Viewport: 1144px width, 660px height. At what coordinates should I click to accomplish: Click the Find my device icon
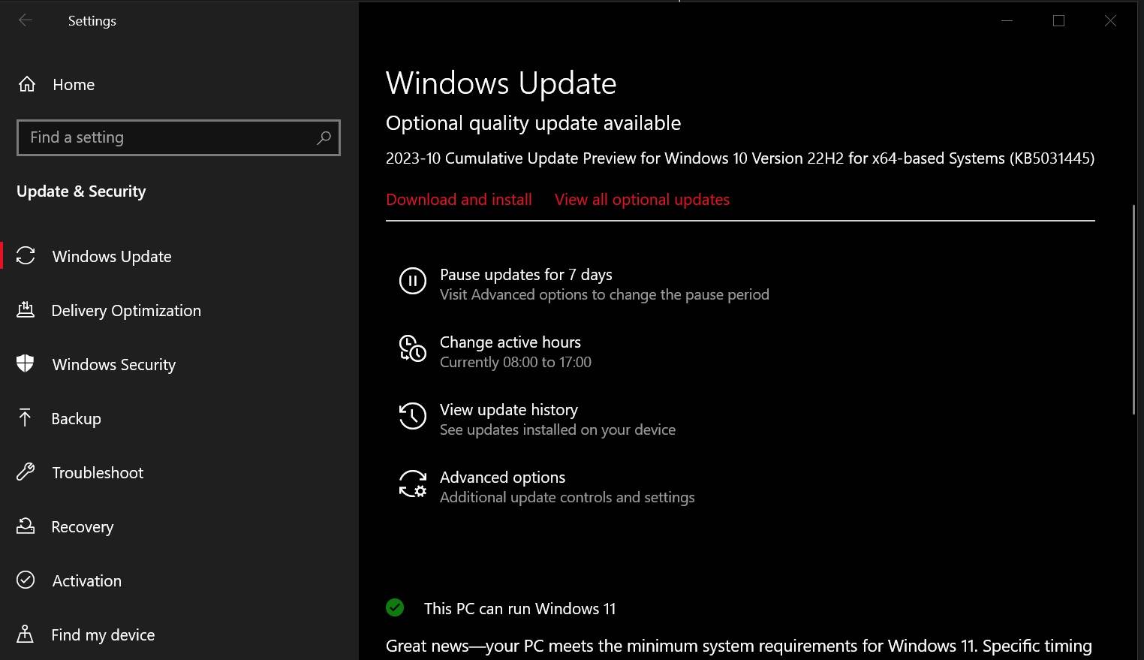[26, 634]
